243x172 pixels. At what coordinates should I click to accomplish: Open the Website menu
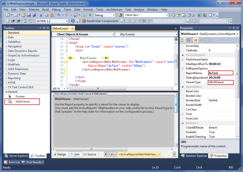click(34, 9)
